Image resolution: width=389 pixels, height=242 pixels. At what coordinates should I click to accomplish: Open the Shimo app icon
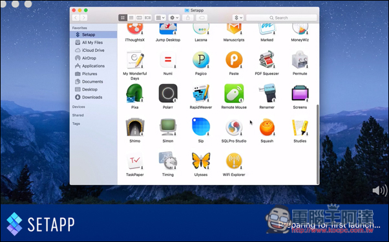coord(134,127)
